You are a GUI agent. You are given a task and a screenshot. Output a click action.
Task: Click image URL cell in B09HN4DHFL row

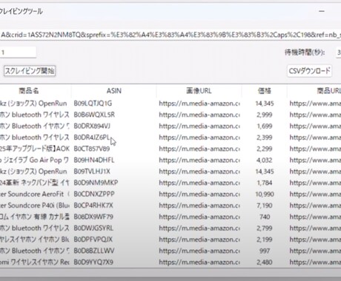click(199, 160)
